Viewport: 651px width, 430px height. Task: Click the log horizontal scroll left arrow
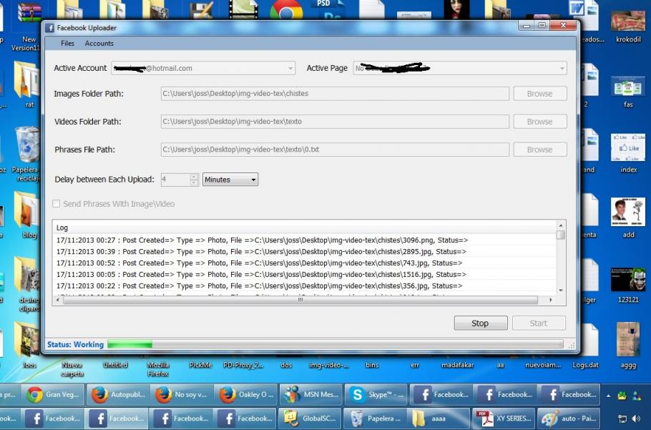(58, 300)
